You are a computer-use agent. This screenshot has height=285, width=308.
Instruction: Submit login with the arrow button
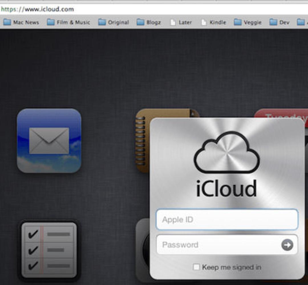[287, 245]
